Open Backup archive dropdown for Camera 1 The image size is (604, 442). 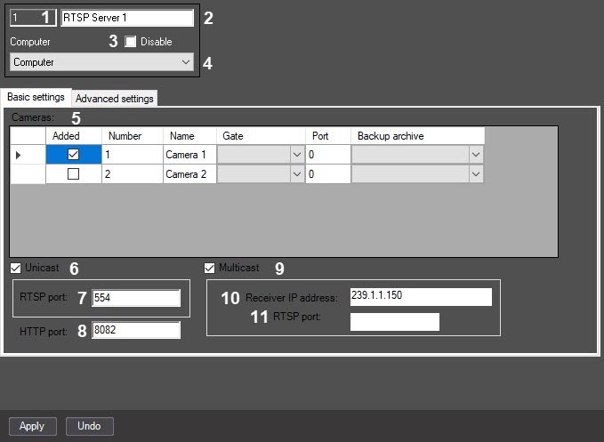point(476,155)
